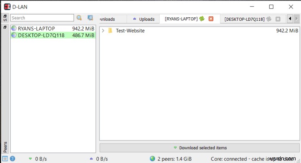The height and width of the screenshot is (163, 301).
Task: Open the log window icon in status bar
Action: pos(5,159)
